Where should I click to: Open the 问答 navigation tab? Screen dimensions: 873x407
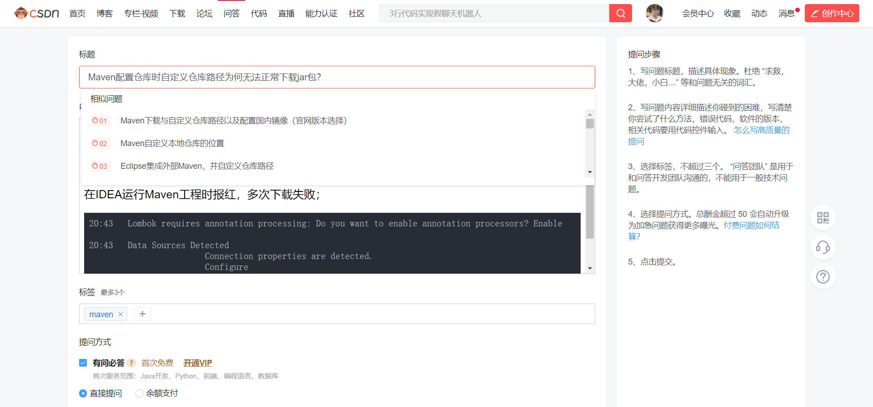231,14
